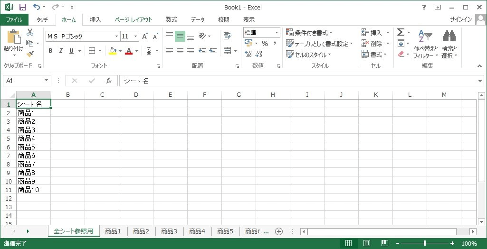The image size is (487, 249).
Task: Click the Format Painter brush icon
Action: click(30, 54)
